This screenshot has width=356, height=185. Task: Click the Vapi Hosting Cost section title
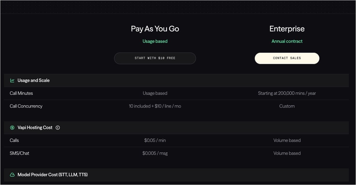tap(35, 127)
